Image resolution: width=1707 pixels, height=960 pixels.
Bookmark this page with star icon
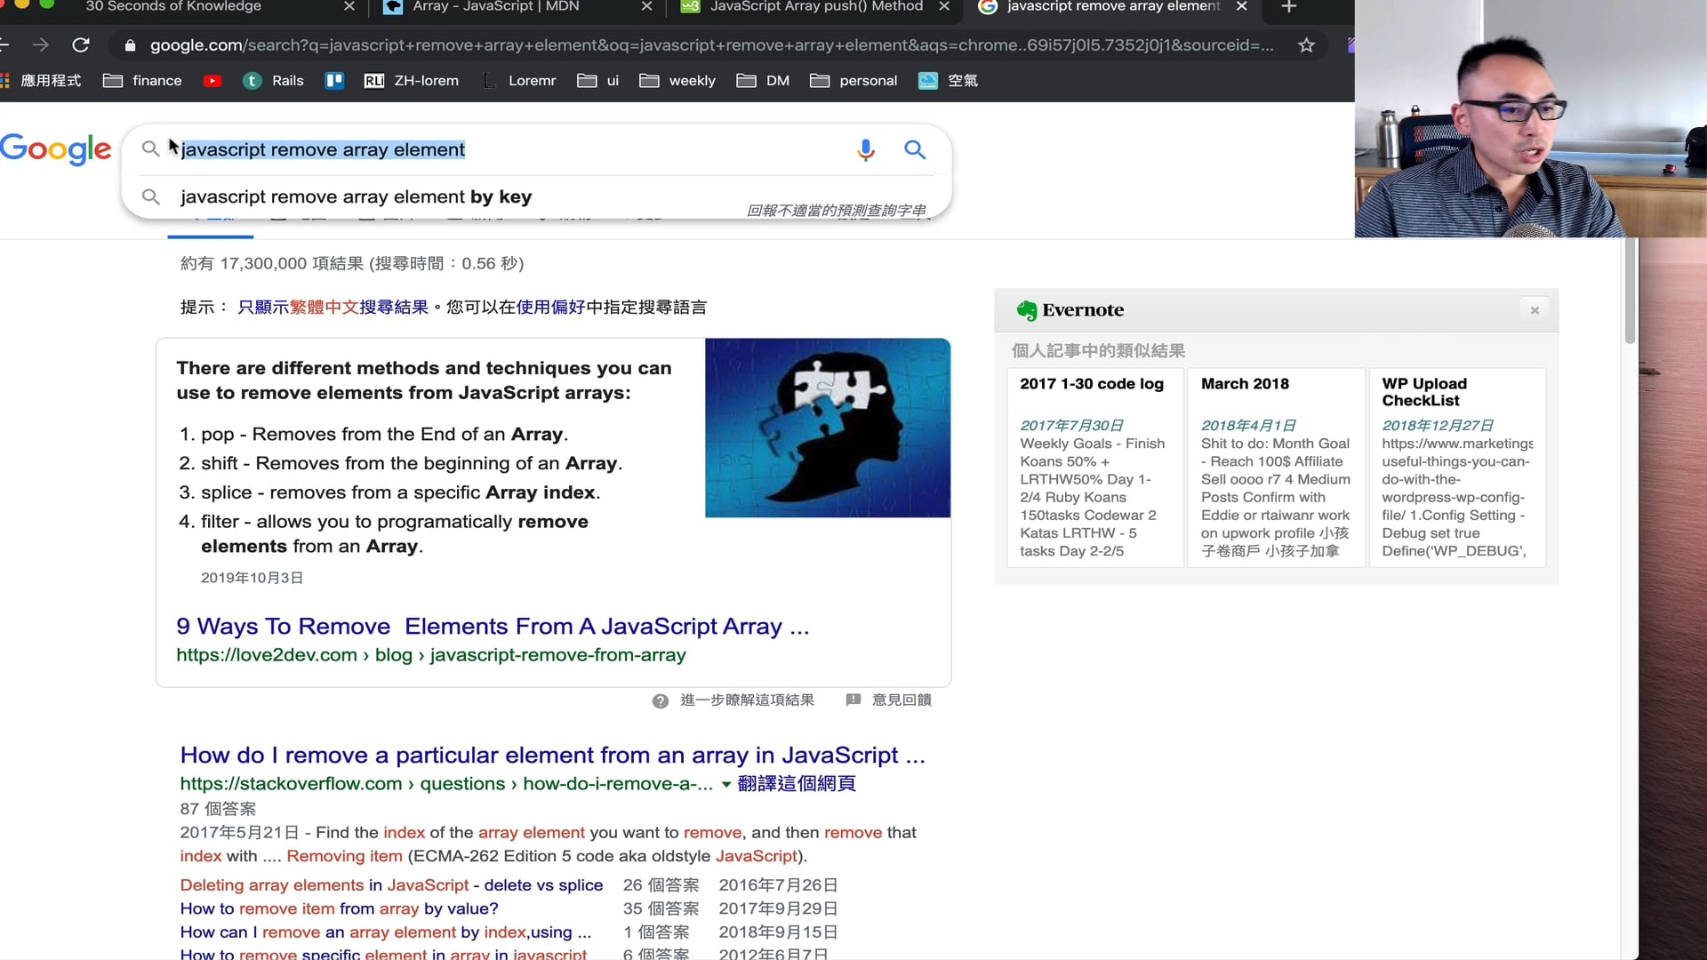coord(1306,44)
